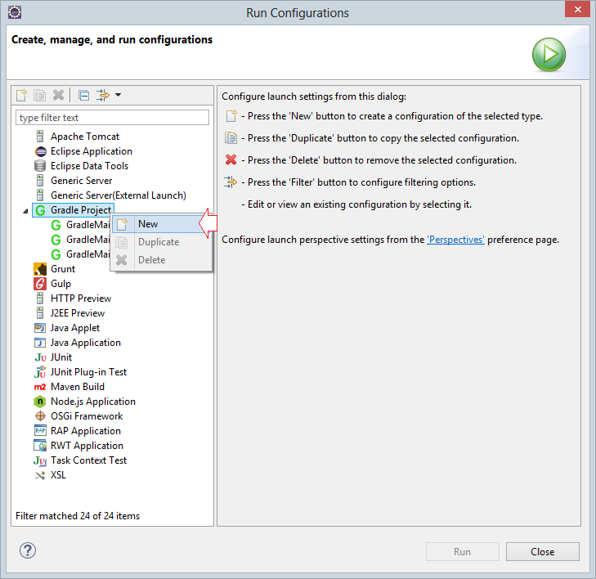Select the Gulp icon
The height and width of the screenshot is (579, 596).
tap(40, 284)
